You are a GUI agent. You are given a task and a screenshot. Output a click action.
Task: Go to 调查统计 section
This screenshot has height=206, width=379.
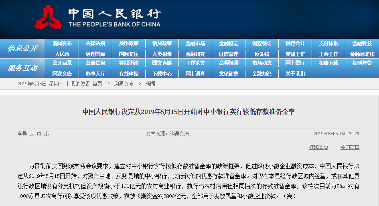coord(262,43)
